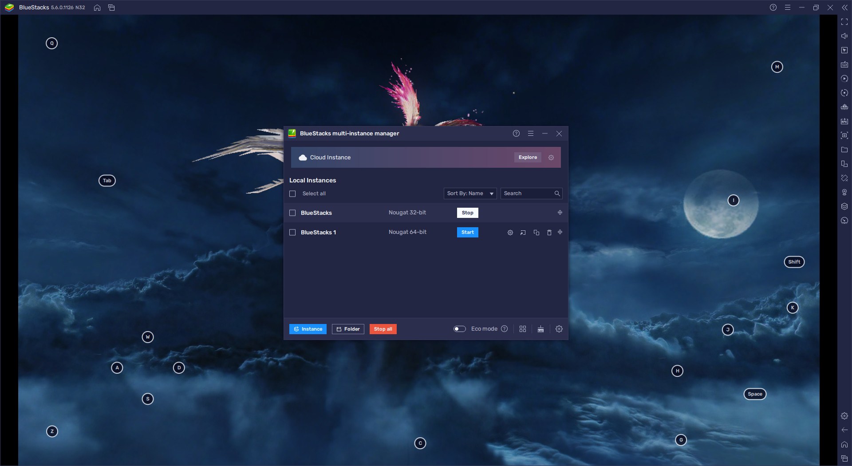Click reorder handle on BlueStacks row
852x466 pixels.
pos(560,213)
